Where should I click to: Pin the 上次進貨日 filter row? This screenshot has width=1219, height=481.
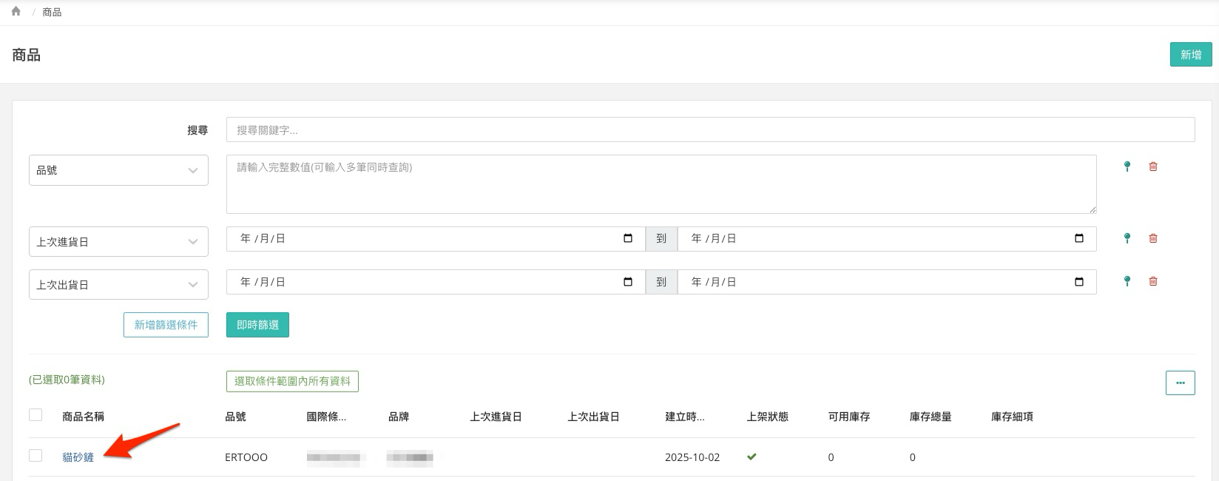(1127, 238)
